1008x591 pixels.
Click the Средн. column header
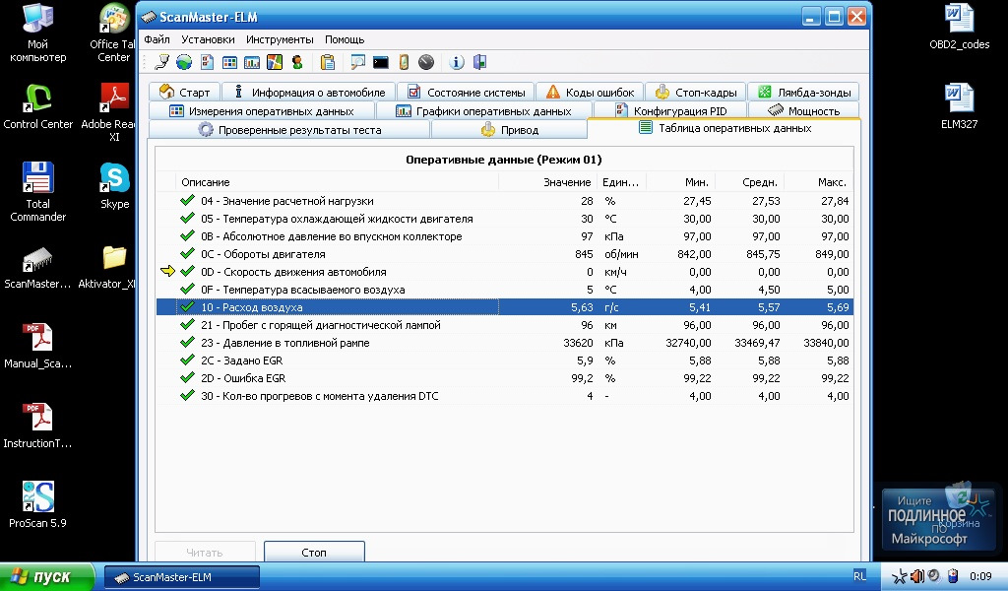click(x=749, y=182)
